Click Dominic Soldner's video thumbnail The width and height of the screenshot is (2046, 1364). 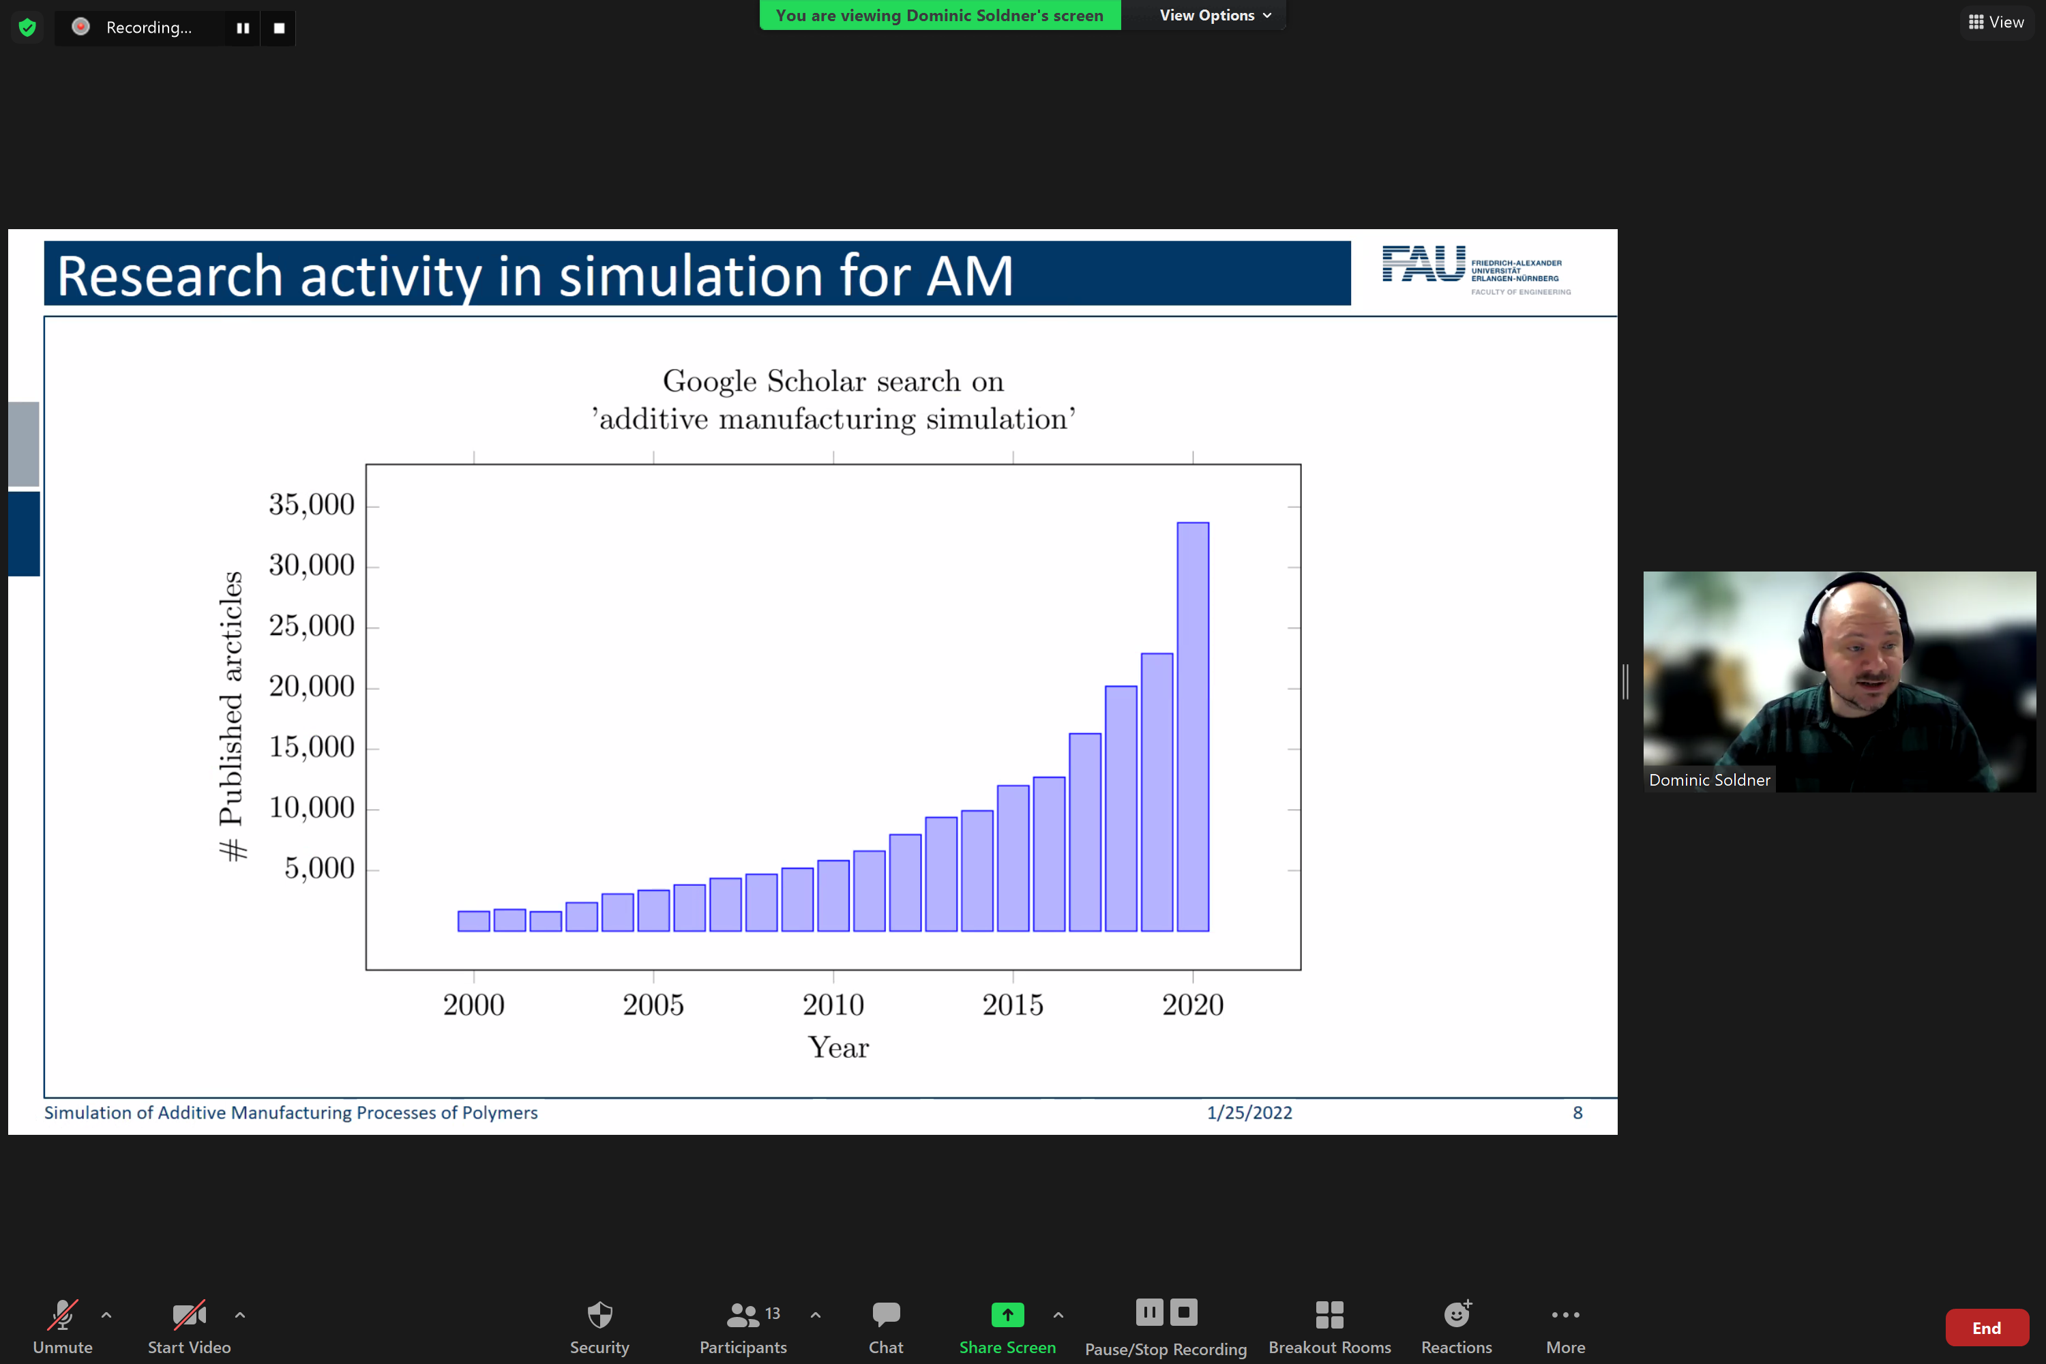coord(1839,681)
